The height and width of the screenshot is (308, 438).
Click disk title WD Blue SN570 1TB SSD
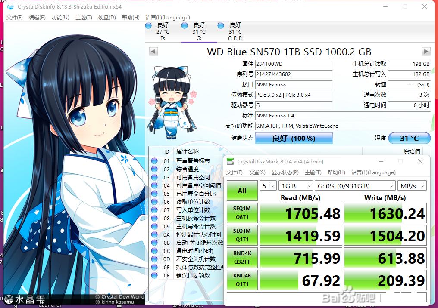pyautogui.click(x=289, y=52)
